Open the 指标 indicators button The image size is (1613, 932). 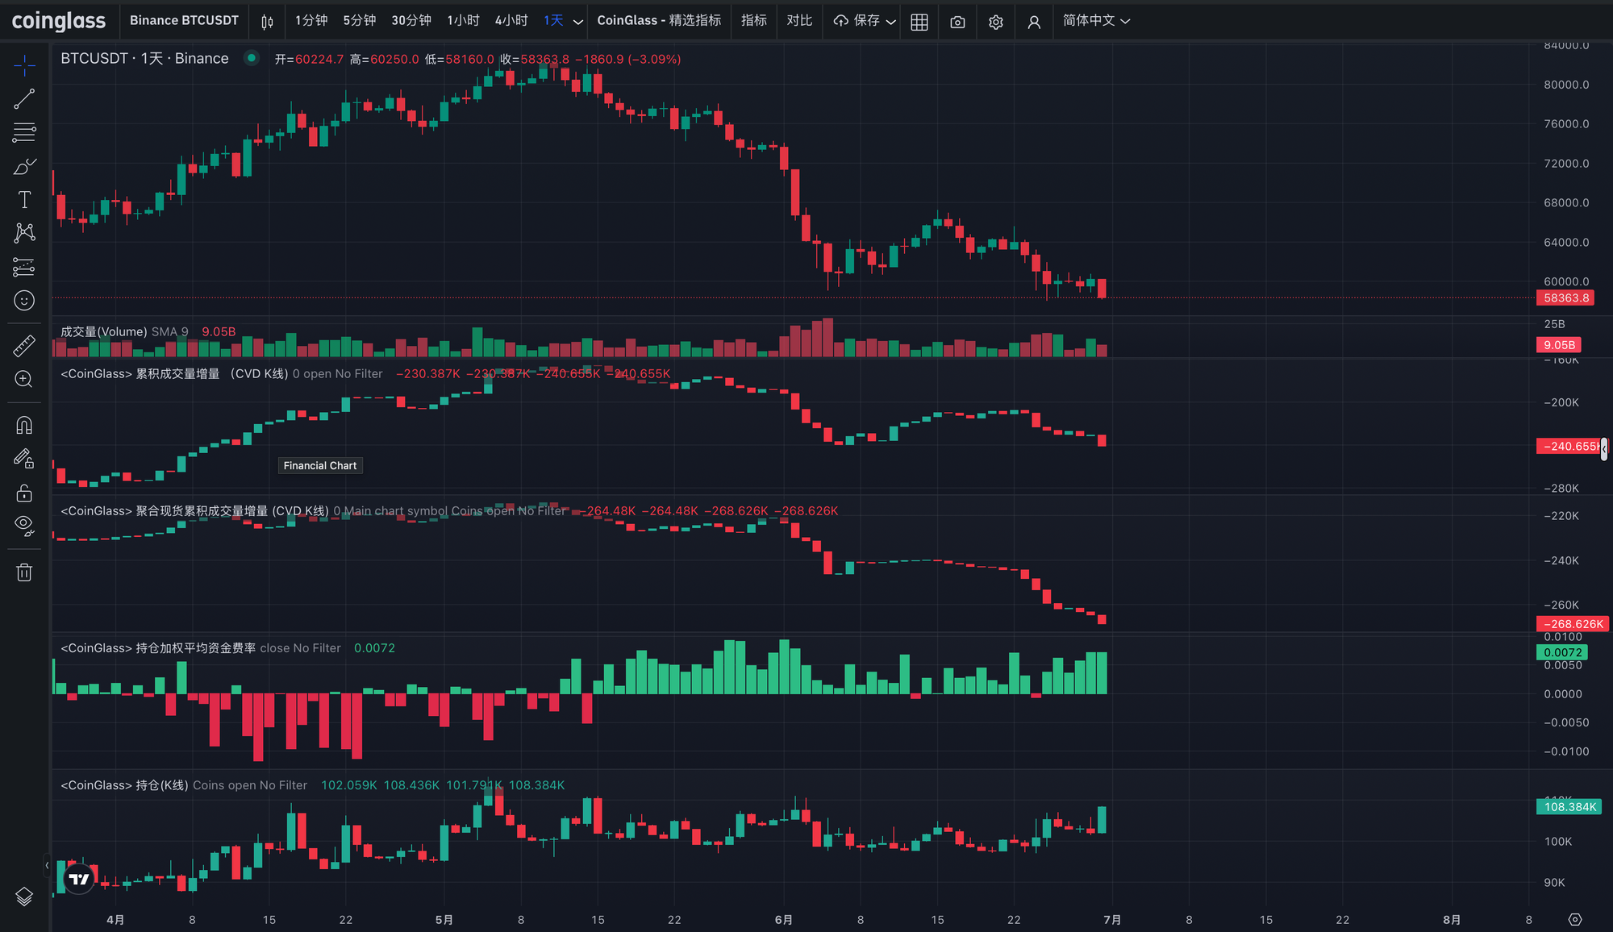(x=754, y=21)
